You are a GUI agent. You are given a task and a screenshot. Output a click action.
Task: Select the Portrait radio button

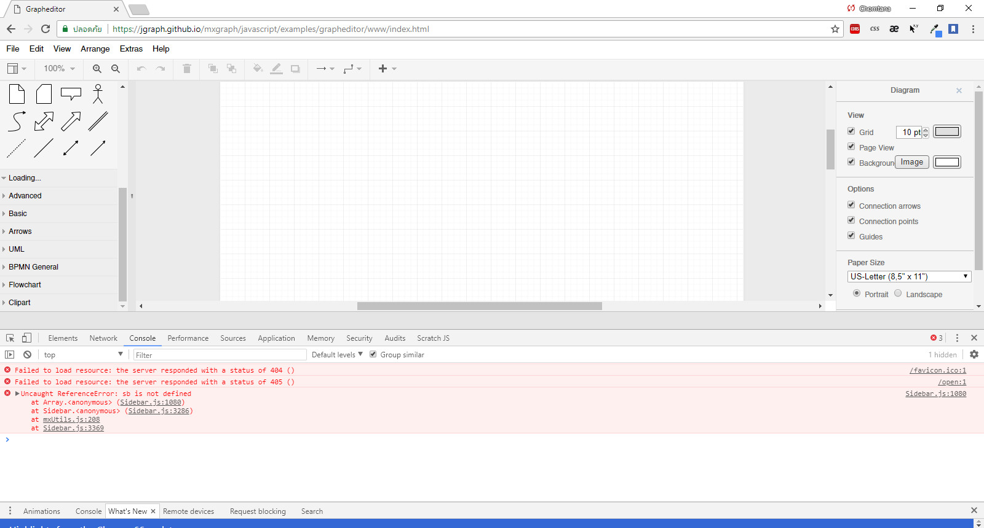click(857, 293)
